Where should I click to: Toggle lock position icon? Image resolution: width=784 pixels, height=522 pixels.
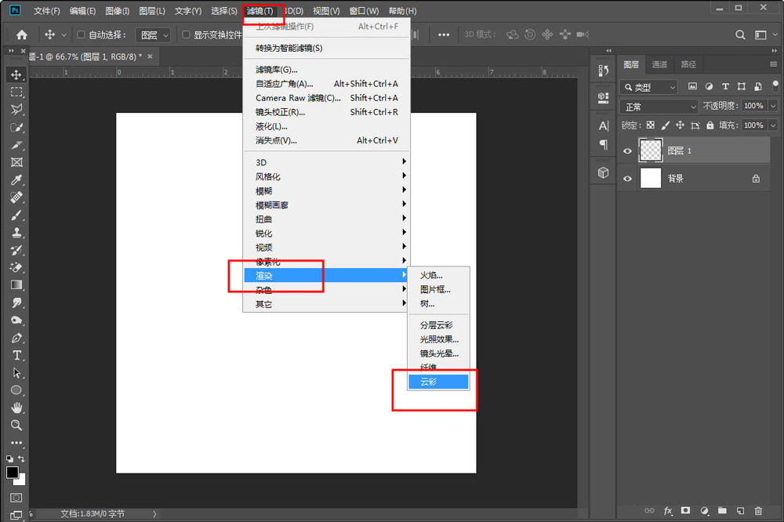coord(680,125)
